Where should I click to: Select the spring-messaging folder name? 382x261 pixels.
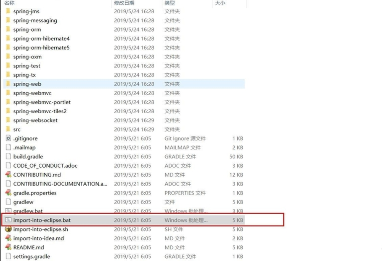[35, 20]
